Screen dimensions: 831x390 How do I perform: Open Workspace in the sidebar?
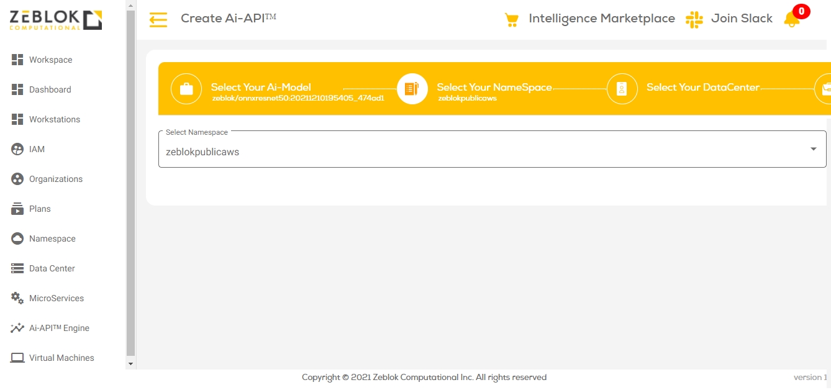pyautogui.click(x=50, y=60)
